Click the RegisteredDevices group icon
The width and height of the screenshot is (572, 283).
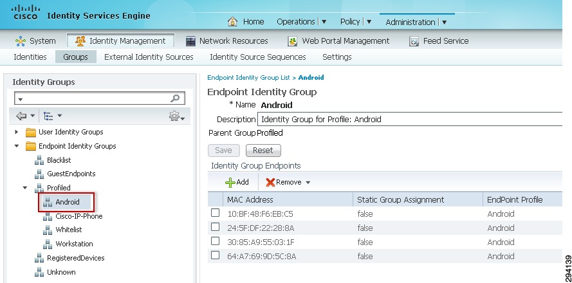click(39, 258)
